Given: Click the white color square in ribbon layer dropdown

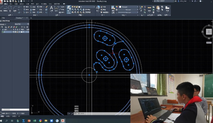Looking at the screenshot, I should [x=79, y=7].
